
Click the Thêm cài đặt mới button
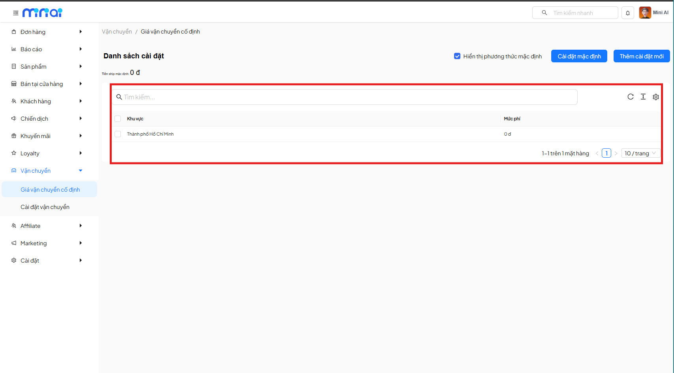click(x=641, y=56)
